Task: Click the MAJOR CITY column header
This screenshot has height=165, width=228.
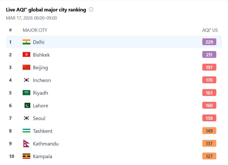Action: tap(35, 30)
